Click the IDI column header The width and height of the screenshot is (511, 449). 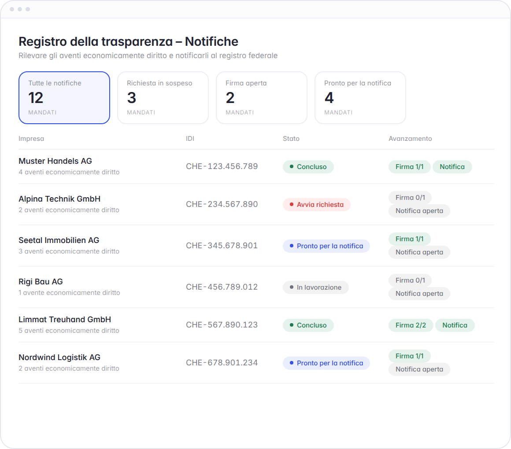[x=190, y=139]
